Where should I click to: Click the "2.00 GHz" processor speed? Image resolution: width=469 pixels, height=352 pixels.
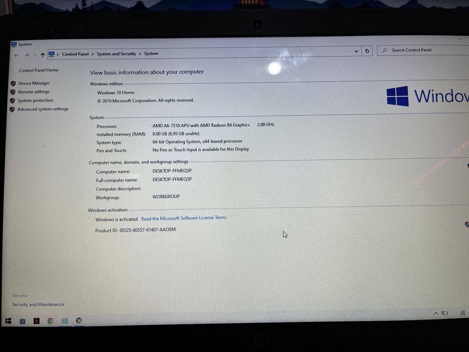265,125
